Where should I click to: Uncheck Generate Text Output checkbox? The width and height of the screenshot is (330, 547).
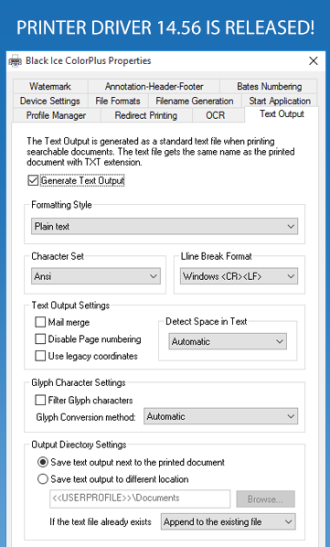coord(33,180)
